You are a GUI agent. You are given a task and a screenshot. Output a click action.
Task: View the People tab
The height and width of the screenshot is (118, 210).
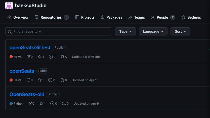tap(163, 17)
